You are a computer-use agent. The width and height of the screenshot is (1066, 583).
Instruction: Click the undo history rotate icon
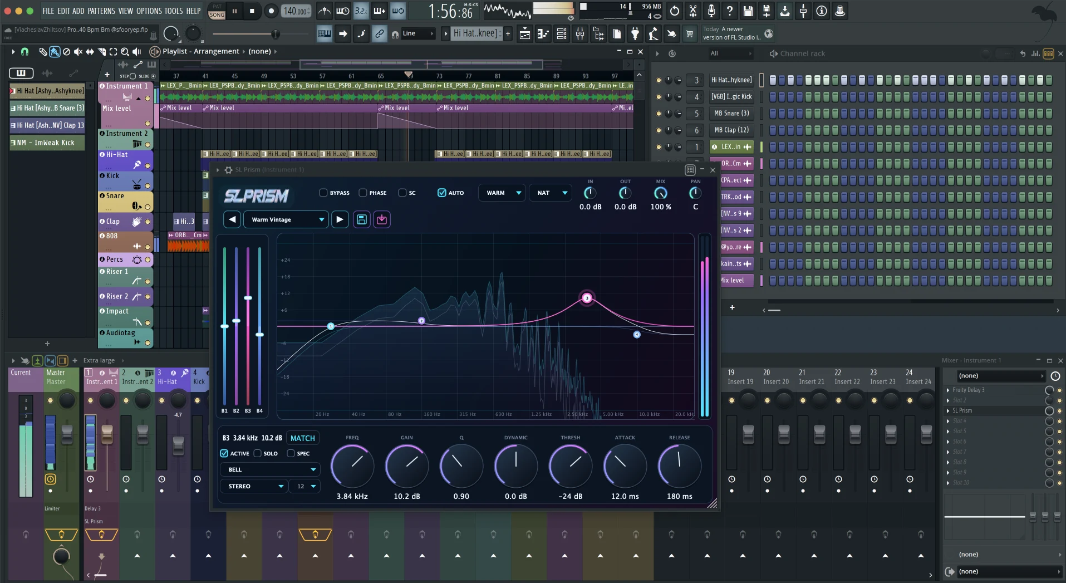click(674, 11)
